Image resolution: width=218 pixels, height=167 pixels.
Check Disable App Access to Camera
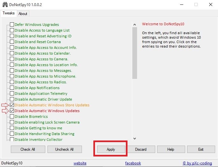12,59
